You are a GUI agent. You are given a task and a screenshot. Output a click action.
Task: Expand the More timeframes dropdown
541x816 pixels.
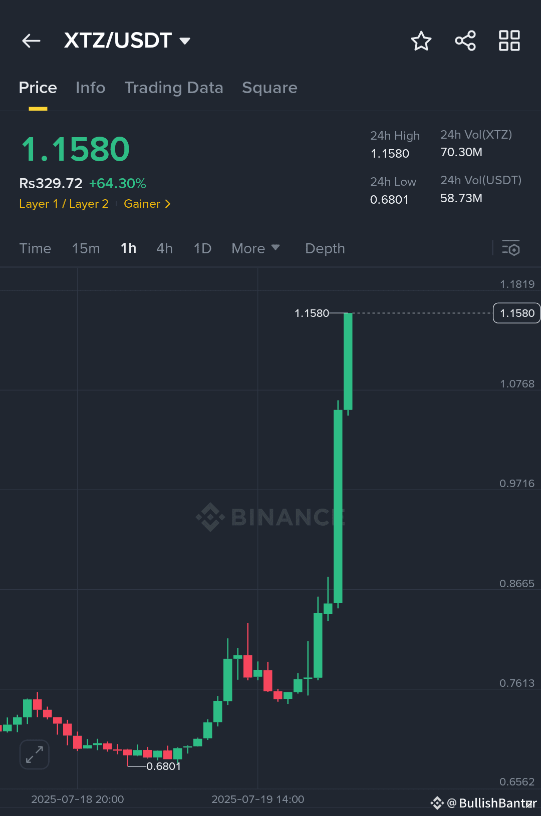click(x=255, y=248)
